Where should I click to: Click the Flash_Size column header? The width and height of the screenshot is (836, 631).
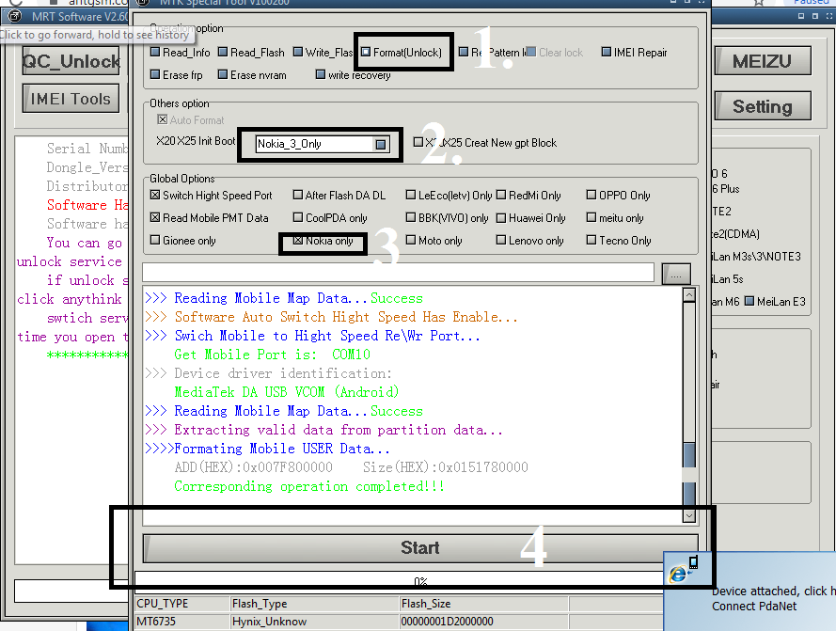pos(483,604)
